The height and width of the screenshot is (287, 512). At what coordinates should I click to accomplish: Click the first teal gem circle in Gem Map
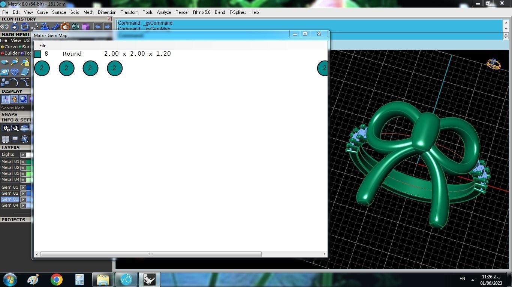point(42,68)
